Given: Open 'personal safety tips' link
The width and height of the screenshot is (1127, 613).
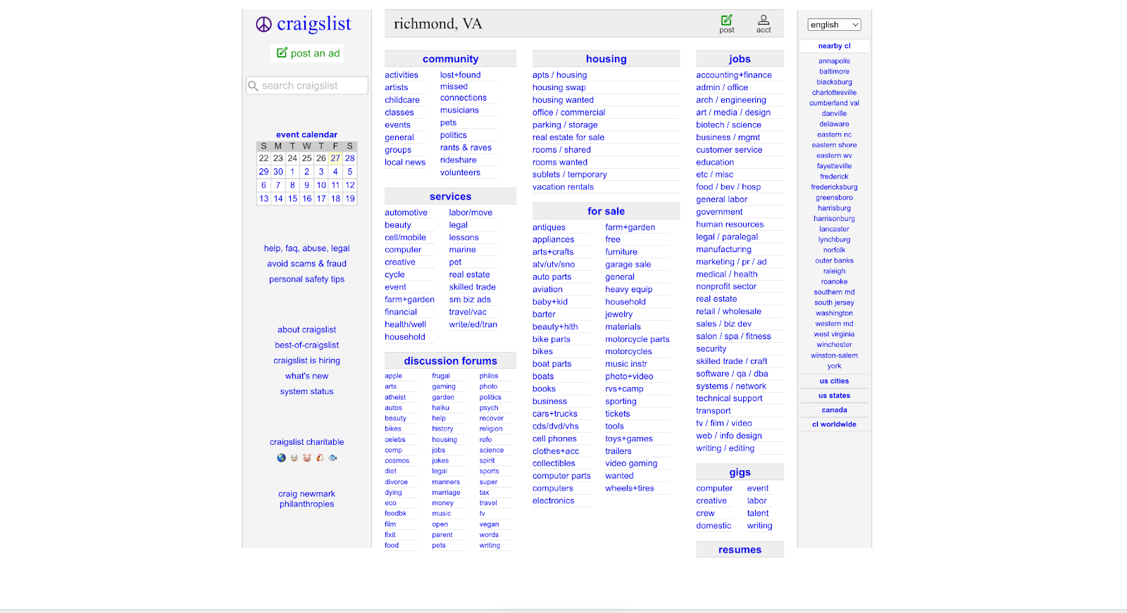Looking at the screenshot, I should click(306, 279).
